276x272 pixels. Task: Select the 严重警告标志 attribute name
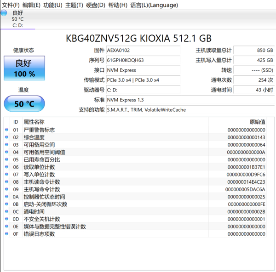pyautogui.click(x=39, y=130)
